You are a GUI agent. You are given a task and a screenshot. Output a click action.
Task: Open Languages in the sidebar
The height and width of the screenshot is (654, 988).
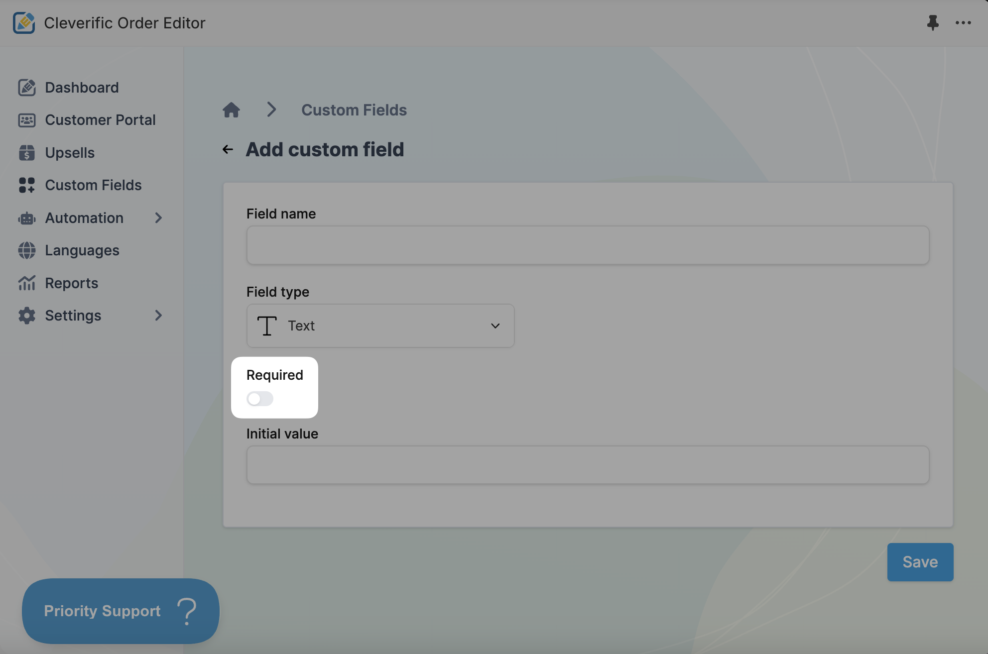tap(82, 250)
